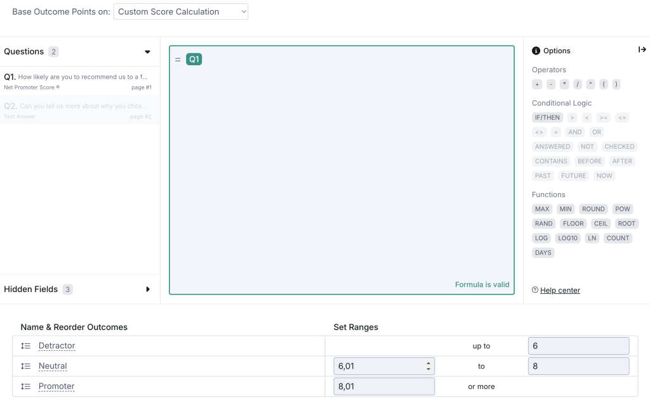Screen dimensions: 650x401
Task: Insert the plus operator
Action: [x=537, y=84]
